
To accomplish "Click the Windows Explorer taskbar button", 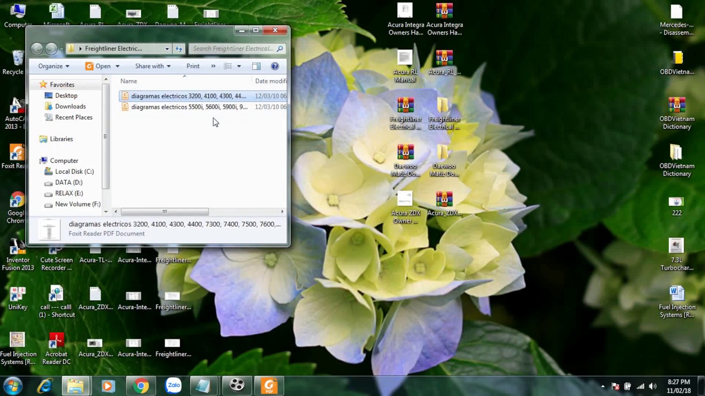I will (75, 386).
